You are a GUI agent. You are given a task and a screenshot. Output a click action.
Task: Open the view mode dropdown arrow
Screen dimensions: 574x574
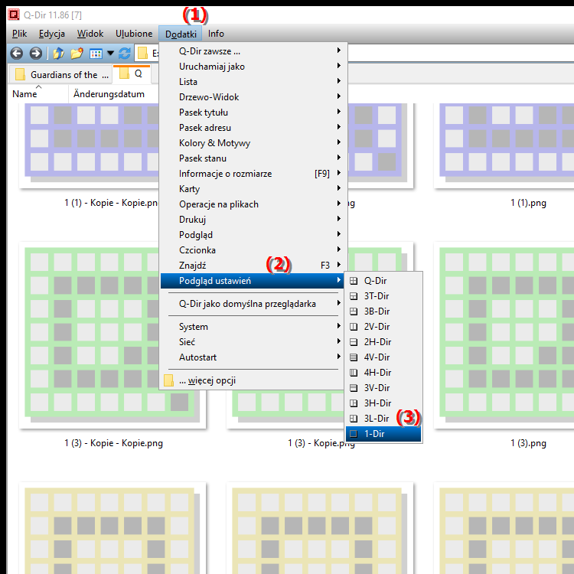pyautogui.click(x=110, y=54)
